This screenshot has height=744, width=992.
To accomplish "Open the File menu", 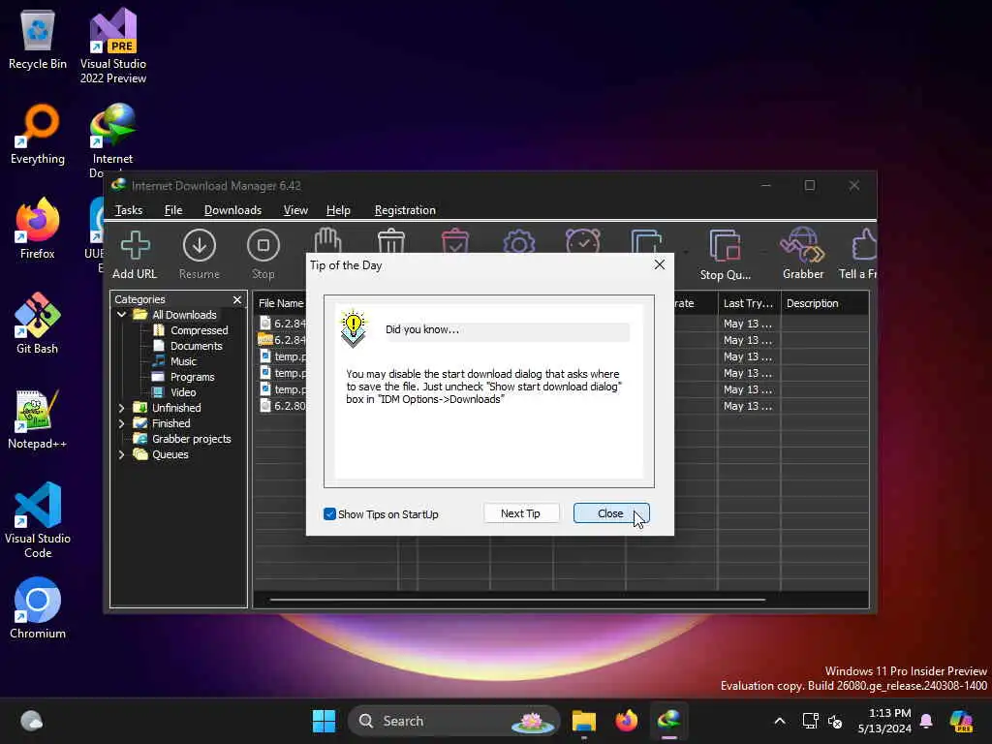I will (173, 210).
